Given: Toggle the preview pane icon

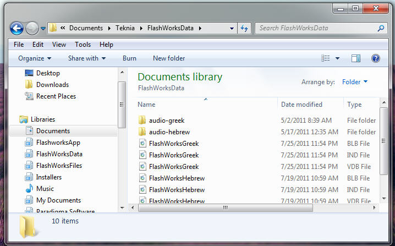Looking at the screenshot, I should pyautogui.click(x=356, y=58).
